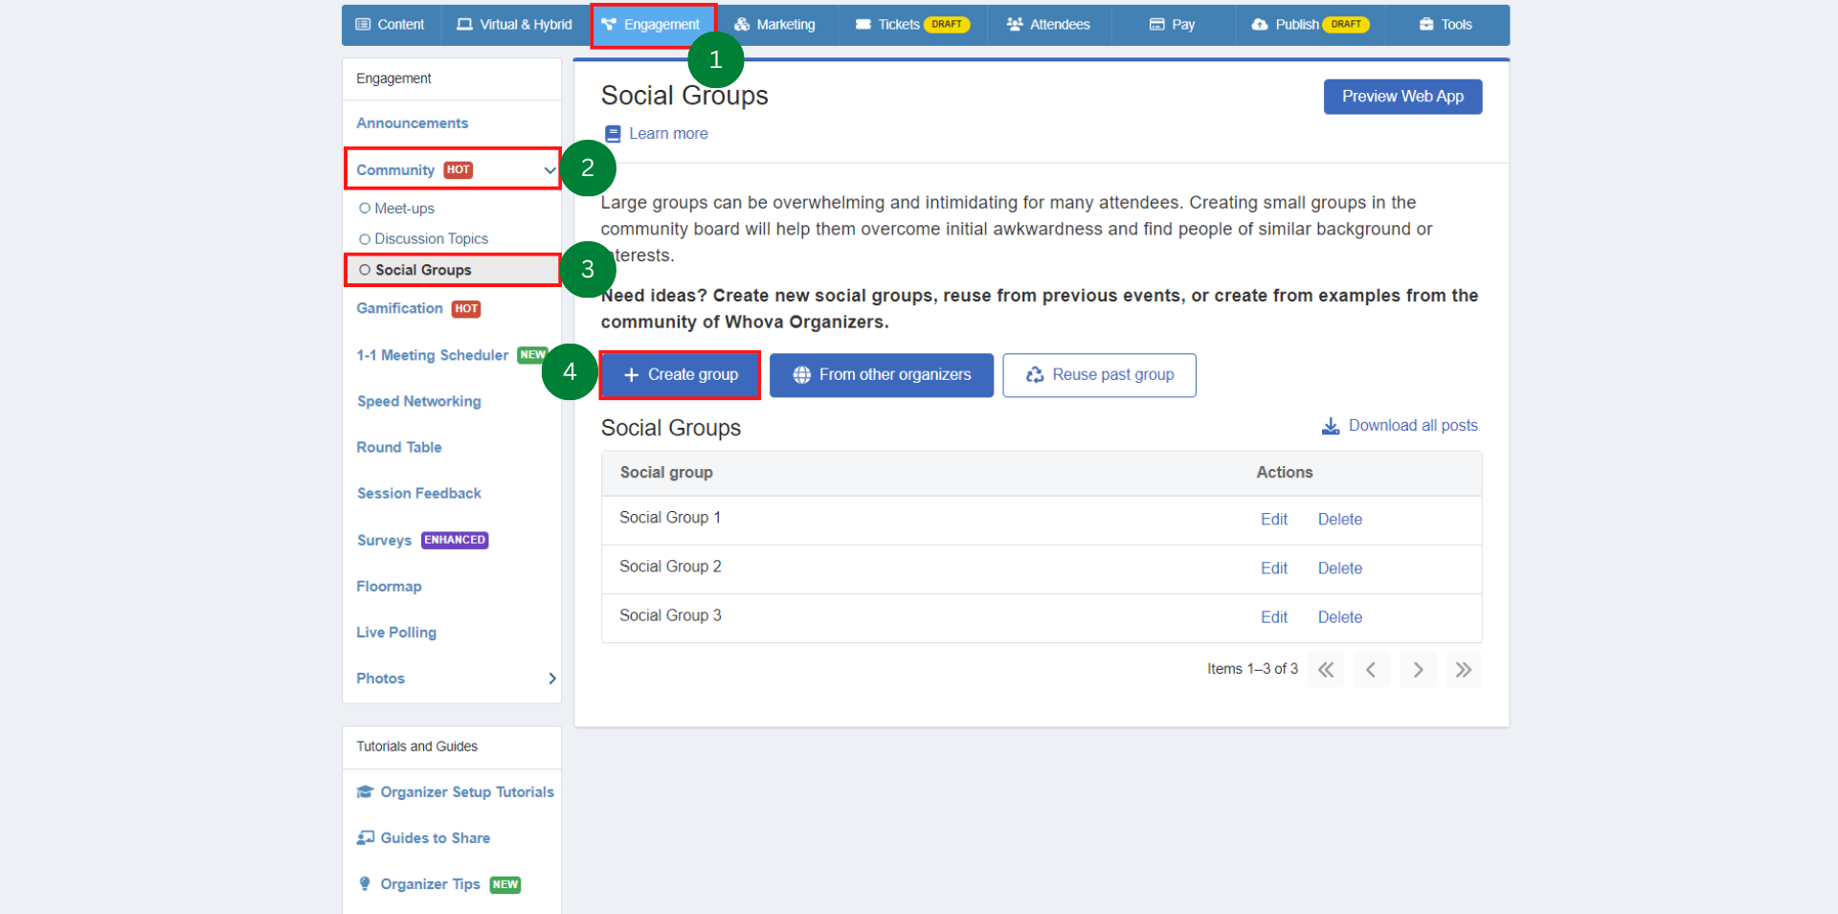
Task: Click Edit for Social Group 2
Action: (x=1273, y=568)
